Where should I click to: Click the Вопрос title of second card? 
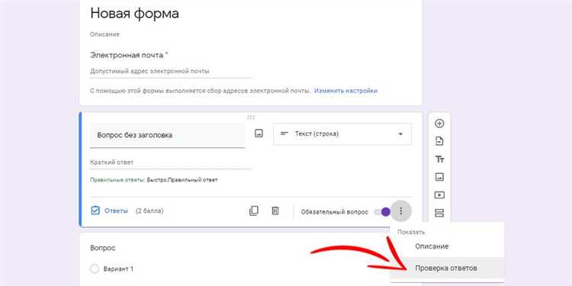coord(103,248)
